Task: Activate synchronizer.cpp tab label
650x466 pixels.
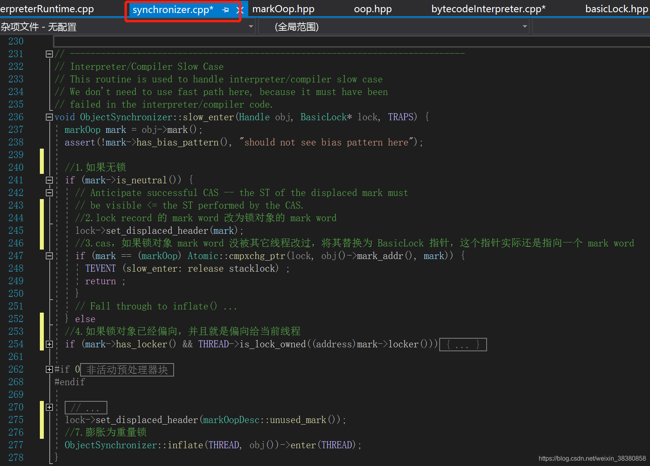Action: pyautogui.click(x=173, y=10)
